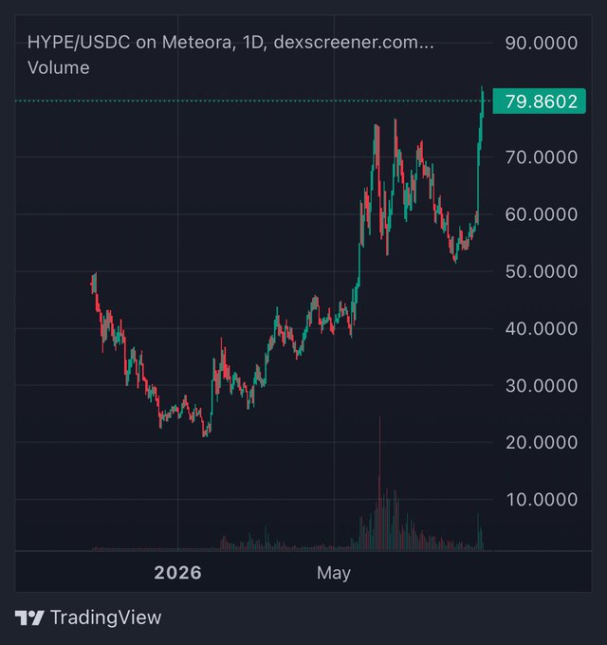This screenshot has height=645, width=607.
Task: Click the 70.0000 price axis label
Action: (542, 157)
